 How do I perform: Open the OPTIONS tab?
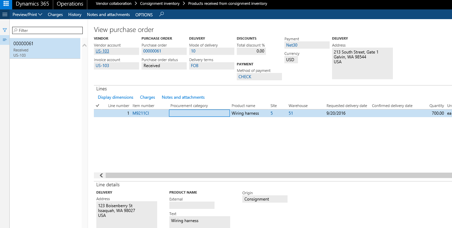coord(144,15)
